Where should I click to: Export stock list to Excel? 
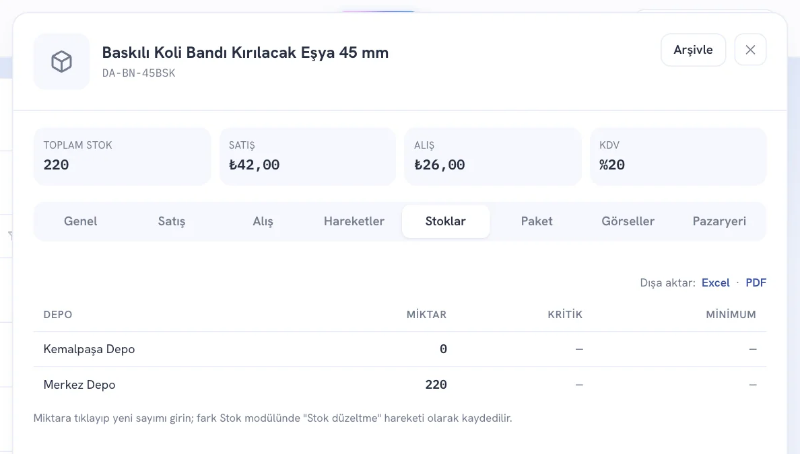[x=715, y=282]
